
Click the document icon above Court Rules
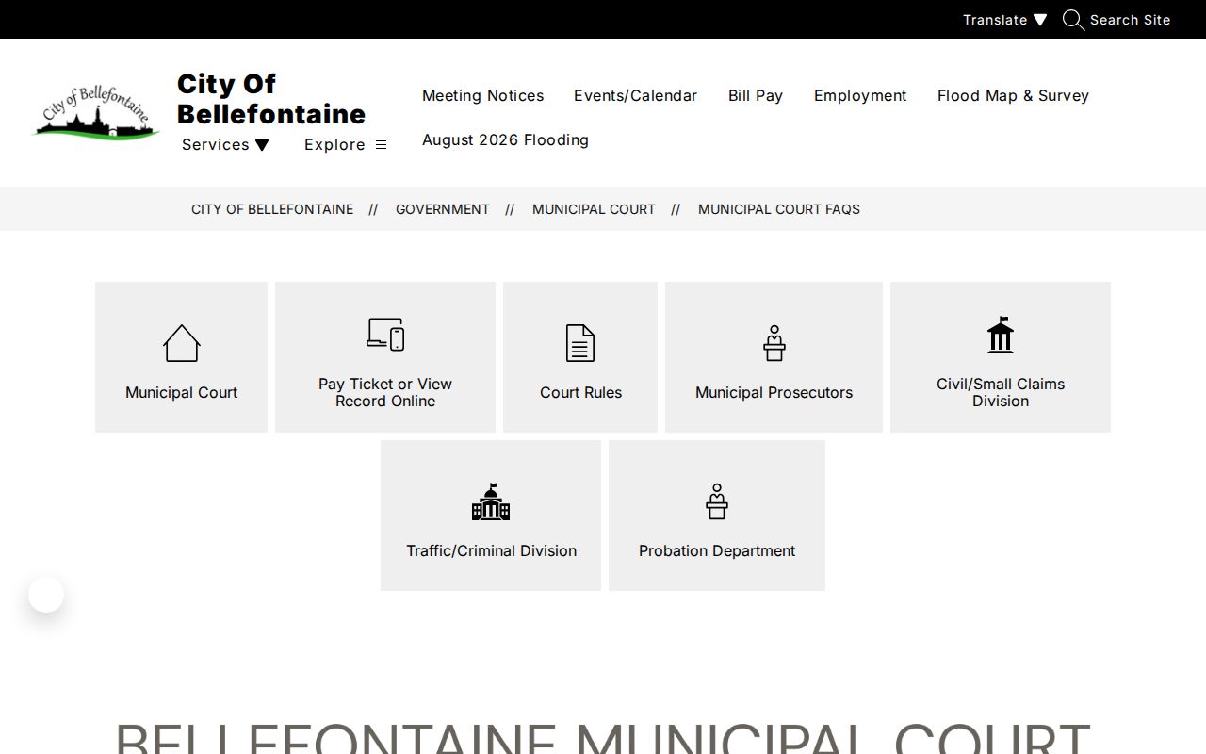[x=580, y=343]
